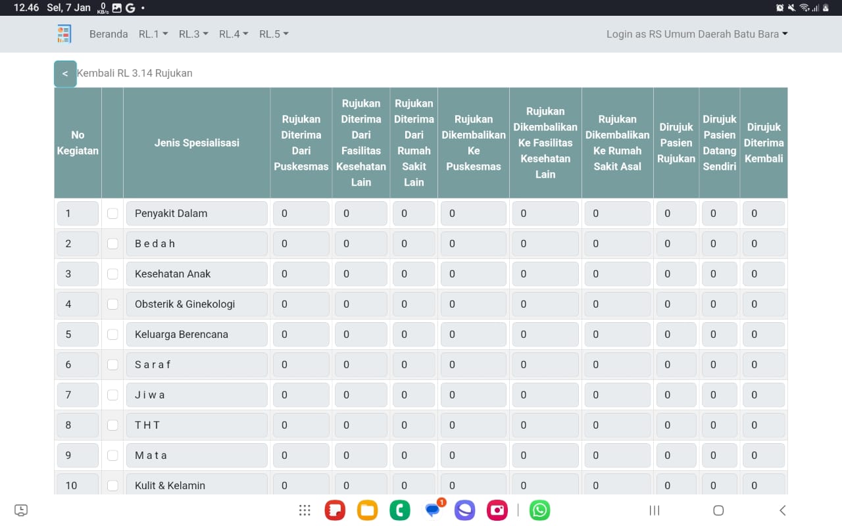Click the Dirujuk Pasien Datang Sendiri header
This screenshot has height=526, width=842.
click(720, 143)
